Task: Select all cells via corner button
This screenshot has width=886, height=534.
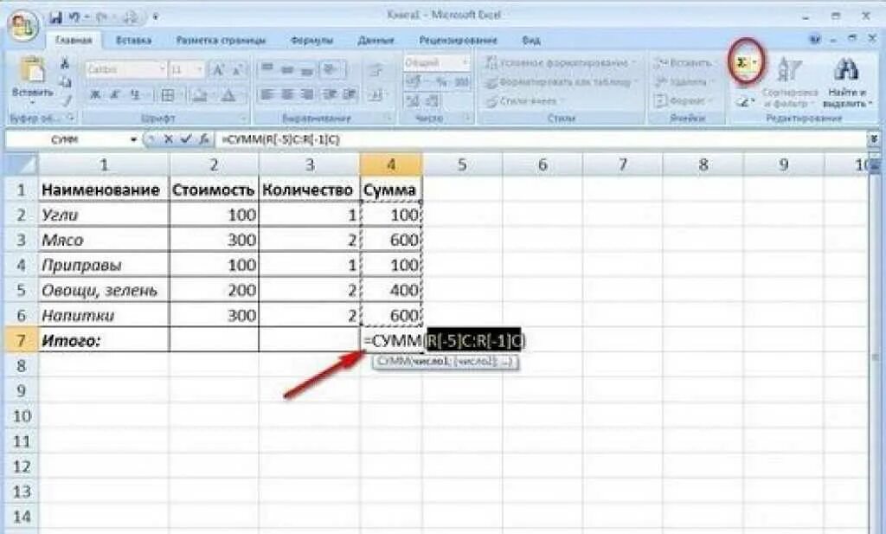Action: click(x=21, y=164)
